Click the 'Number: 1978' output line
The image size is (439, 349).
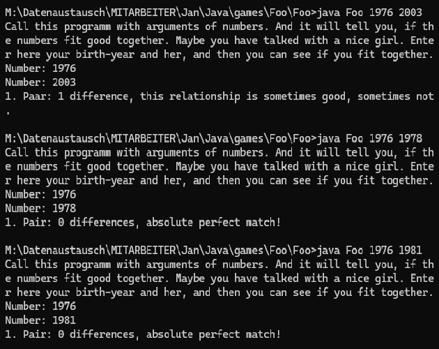pos(40,209)
